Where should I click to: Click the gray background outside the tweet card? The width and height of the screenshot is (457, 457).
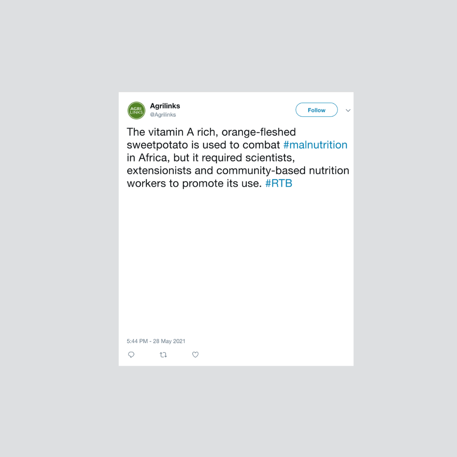pos(58,233)
